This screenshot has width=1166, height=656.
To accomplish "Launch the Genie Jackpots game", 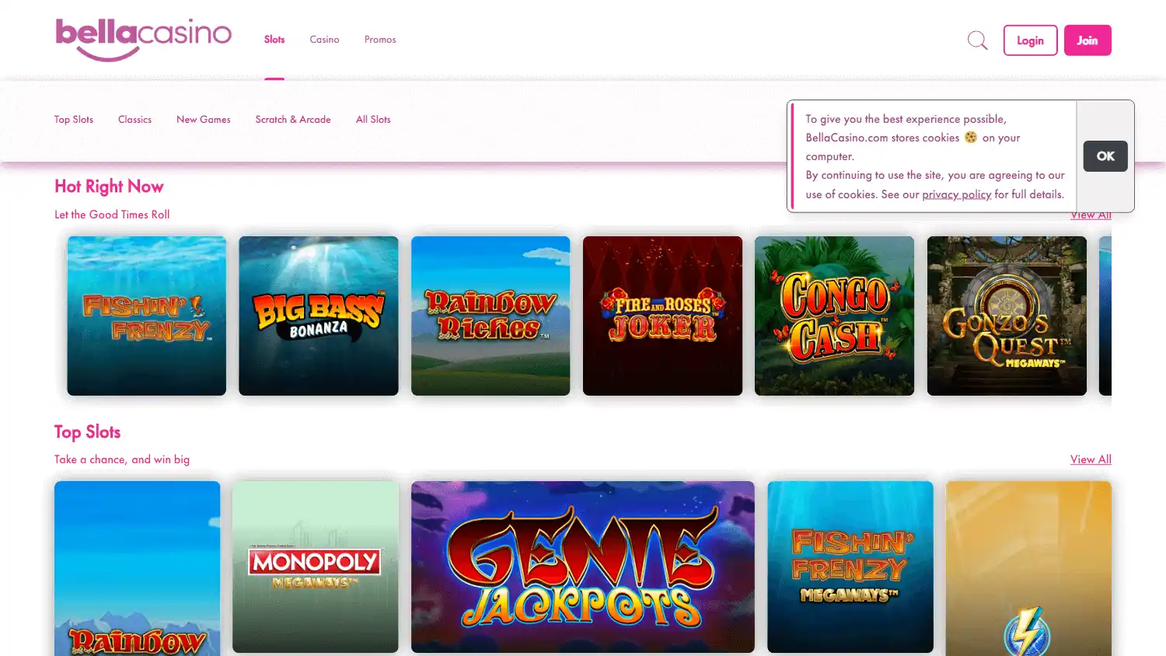I will click(583, 567).
